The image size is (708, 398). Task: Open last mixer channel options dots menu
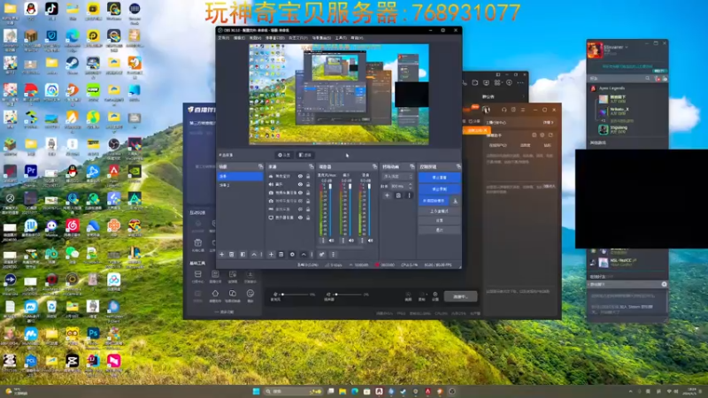pos(362,241)
